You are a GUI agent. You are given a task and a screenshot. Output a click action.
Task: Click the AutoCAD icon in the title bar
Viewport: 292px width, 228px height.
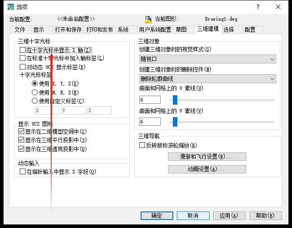[10, 7]
